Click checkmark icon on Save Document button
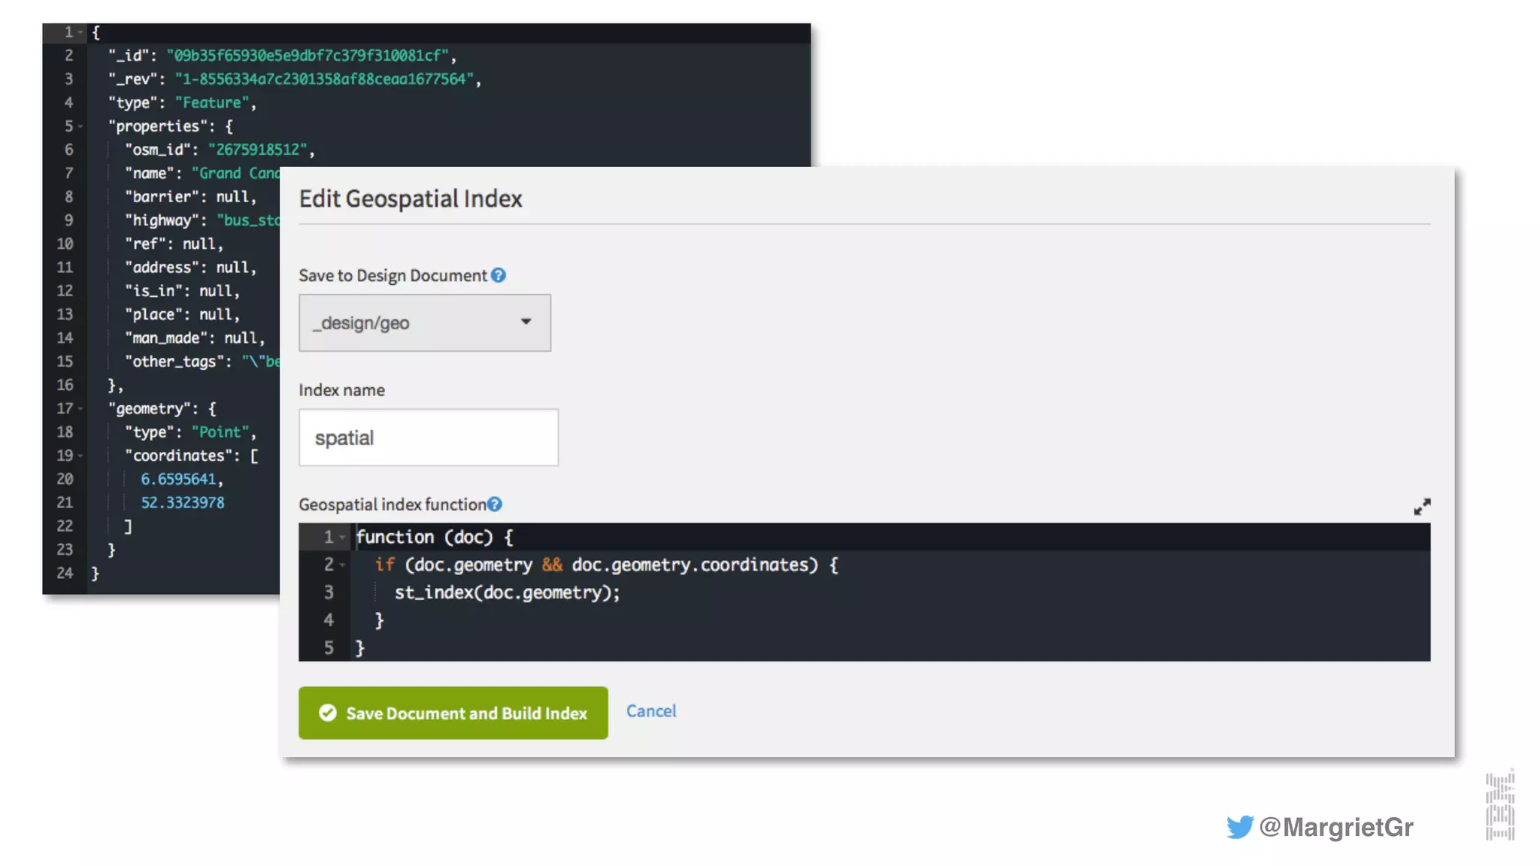Image resolution: width=1540 pixels, height=866 pixels. [x=328, y=713]
